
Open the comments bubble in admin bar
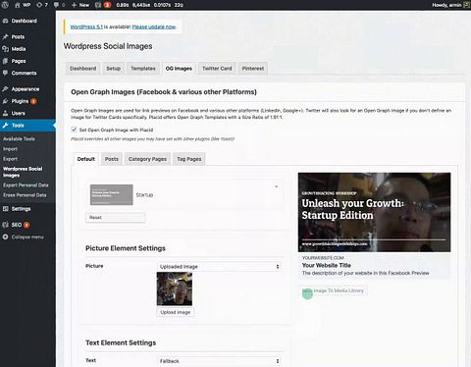(59, 5)
